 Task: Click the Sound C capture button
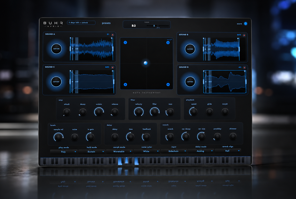56,82
